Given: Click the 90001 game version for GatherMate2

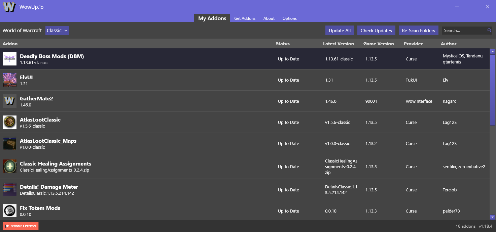Looking at the screenshot, I should [371, 101].
